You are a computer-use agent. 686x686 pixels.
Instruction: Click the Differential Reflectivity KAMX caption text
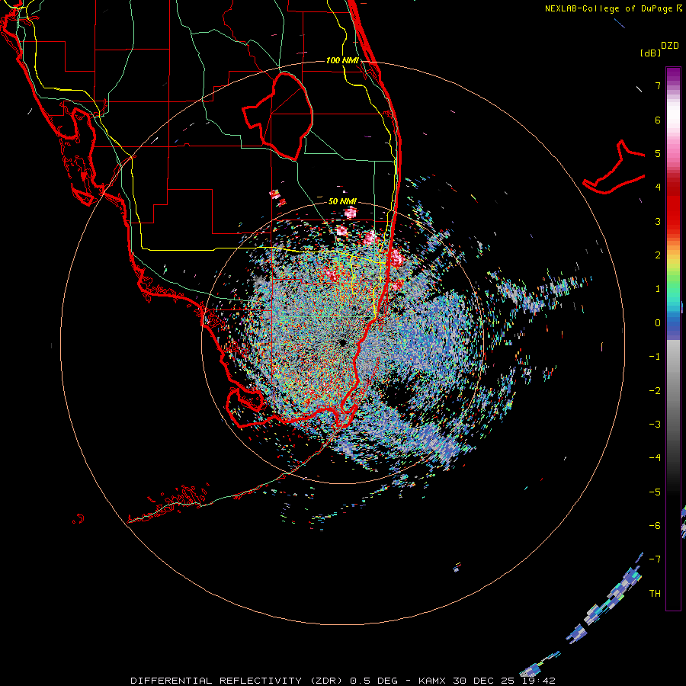pos(342,681)
